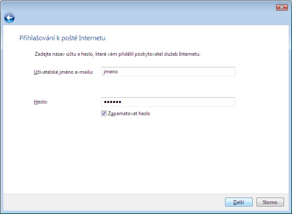This screenshot has width=292, height=214.
Task: Cancel the wizard with the Storno button
Action: (x=270, y=202)
